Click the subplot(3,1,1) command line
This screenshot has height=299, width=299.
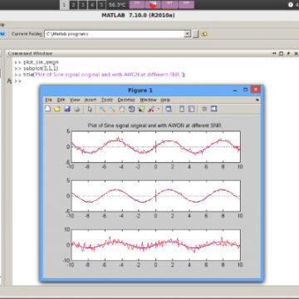tap(37, 68)
